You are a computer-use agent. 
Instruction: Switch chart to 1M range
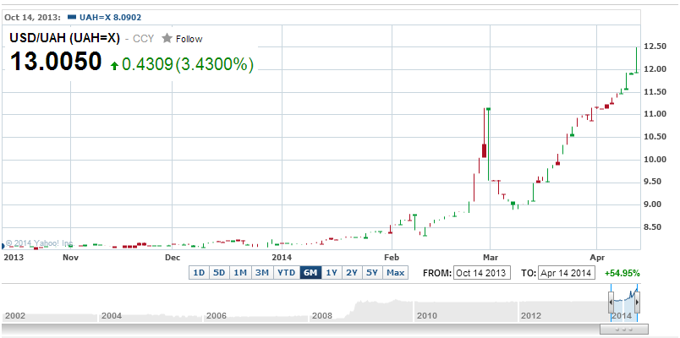(x=240, y=273)
